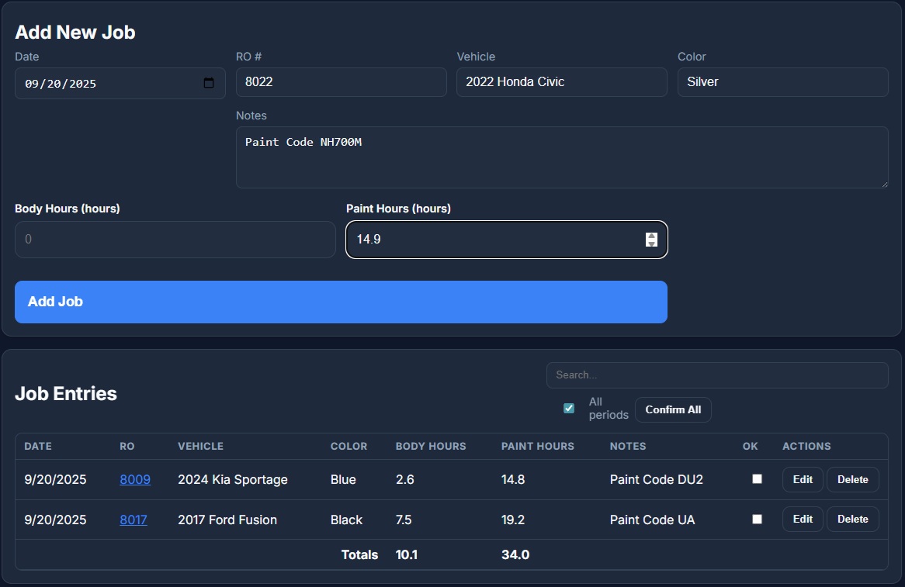Click the Notes textarea resize handle
The height and width of the screenshot is (587, 905).
click(x=885, y=185)
